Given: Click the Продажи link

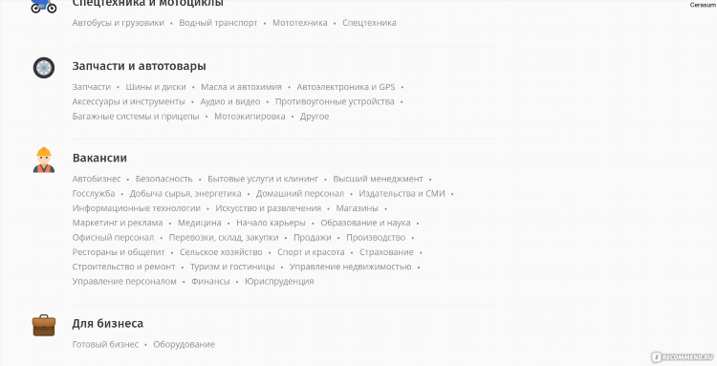Looking at the screenshot, I should (x=313, y=237).
